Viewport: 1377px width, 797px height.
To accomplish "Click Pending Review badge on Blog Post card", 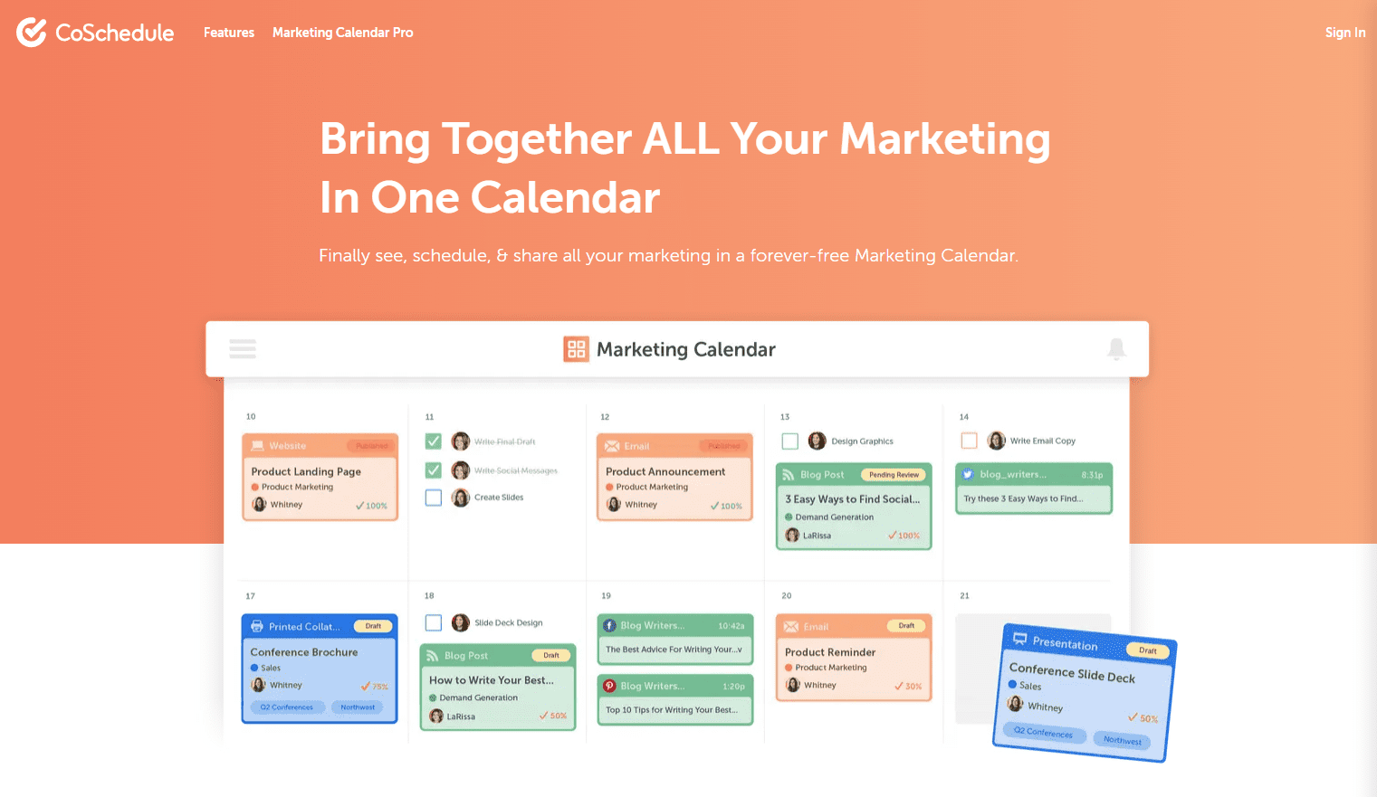I will click(894, 474).
